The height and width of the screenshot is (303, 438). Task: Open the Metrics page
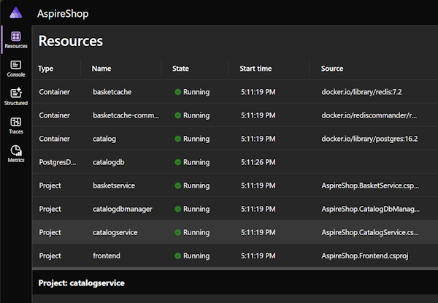[16, 154]
